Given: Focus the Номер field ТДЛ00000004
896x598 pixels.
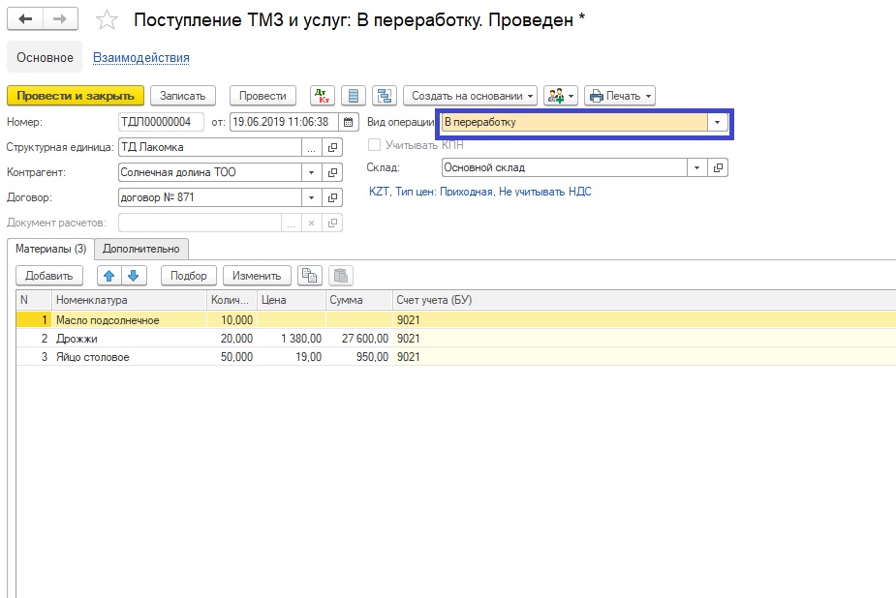Looking at the screenshot, I should click(x=161, y=122).
